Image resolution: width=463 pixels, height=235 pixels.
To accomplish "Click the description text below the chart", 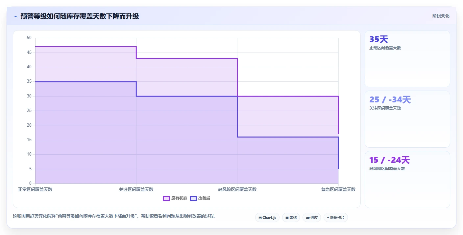I will pyautogui.click(x=114, y=216).
